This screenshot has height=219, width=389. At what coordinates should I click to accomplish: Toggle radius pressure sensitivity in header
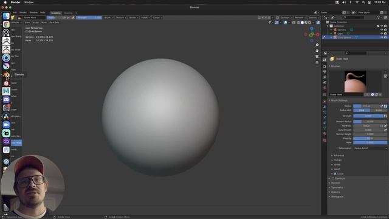pyautogui.click(x=73, y=18)
